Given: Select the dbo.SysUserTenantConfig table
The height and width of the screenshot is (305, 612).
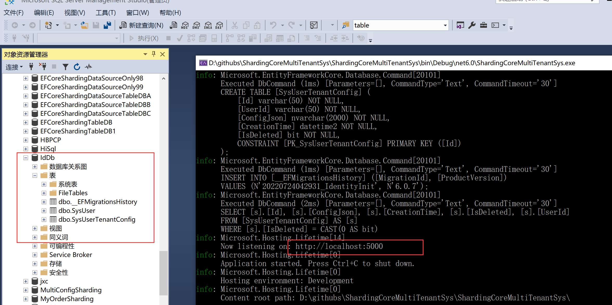Looking at the screenshot, I should point(97,220).
